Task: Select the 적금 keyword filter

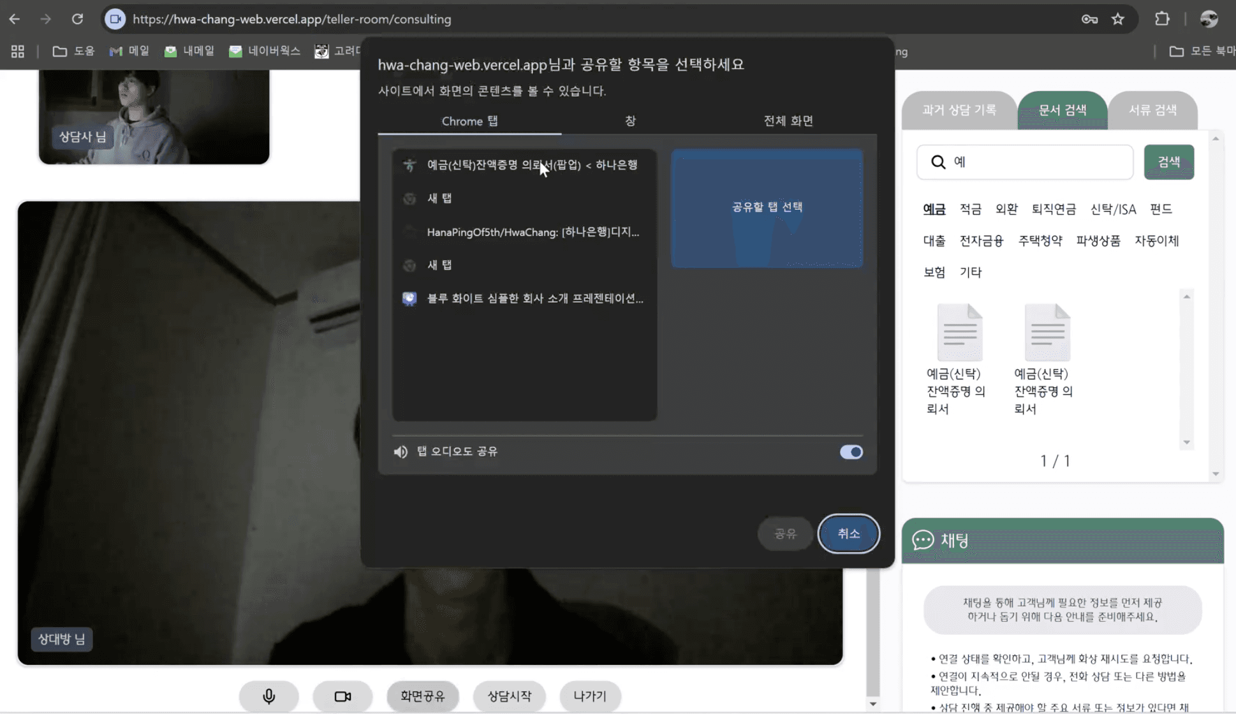Action: (x=970, y=208)
